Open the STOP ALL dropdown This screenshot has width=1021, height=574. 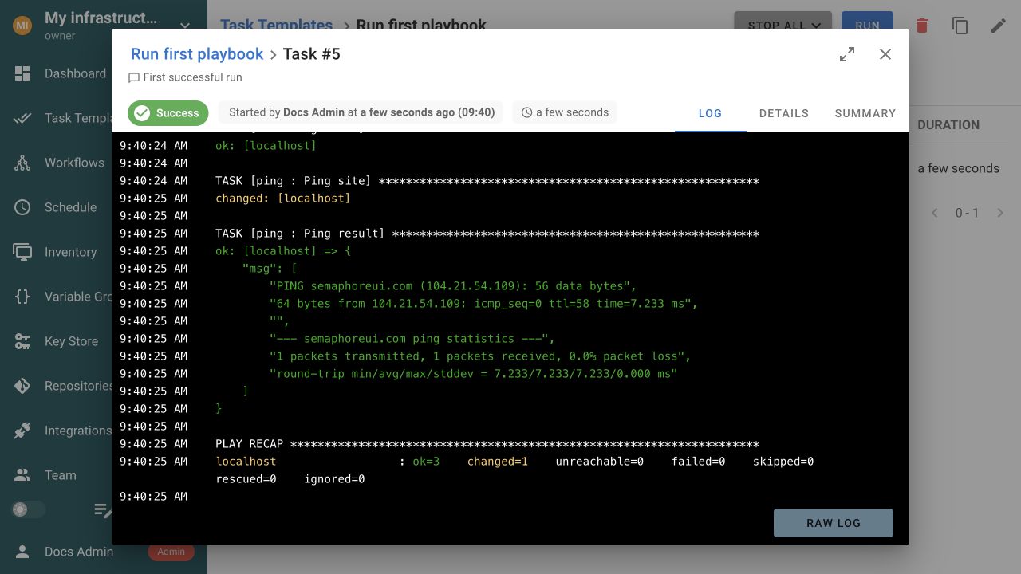pyautogui.click(x=783, y=26)
